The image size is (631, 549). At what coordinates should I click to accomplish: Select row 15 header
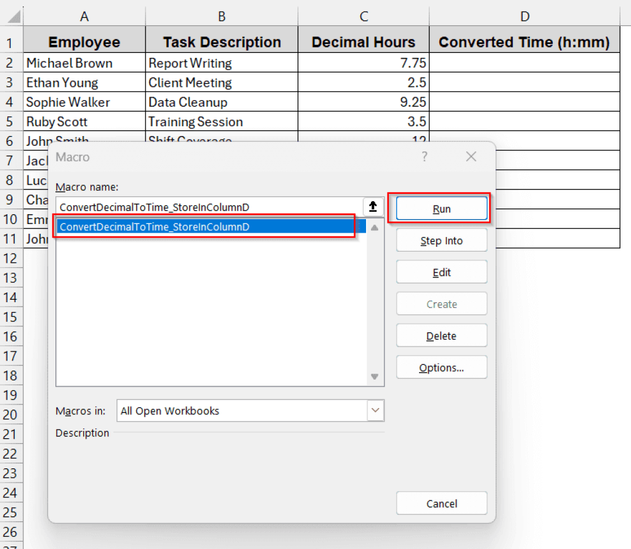click(x=11, y=317)
